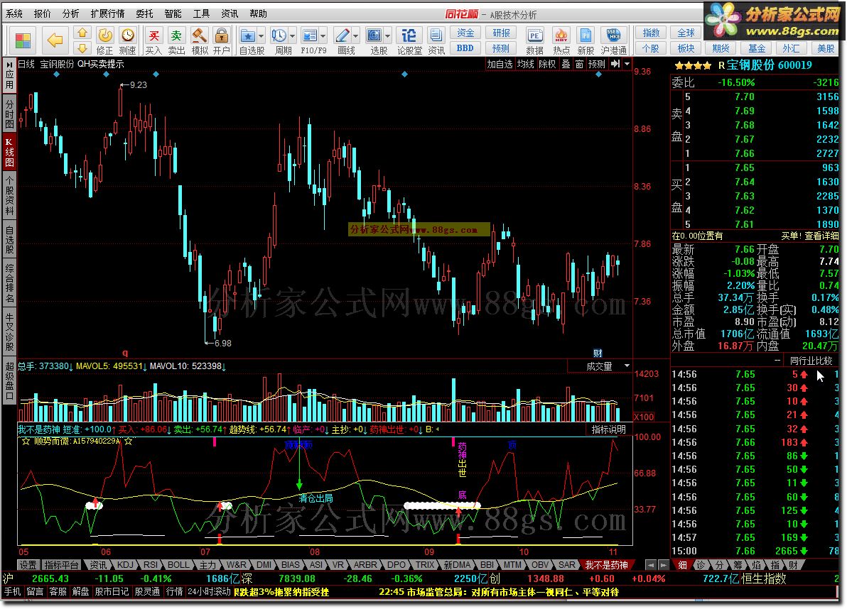Click the skip-to-end arrow icon above chart

point(615,64)
